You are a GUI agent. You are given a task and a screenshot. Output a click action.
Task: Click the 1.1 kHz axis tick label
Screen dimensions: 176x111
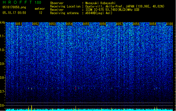click(3, 36)
